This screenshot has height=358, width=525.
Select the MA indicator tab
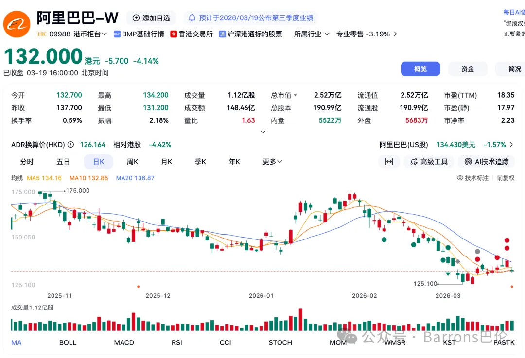pos(17,342)
